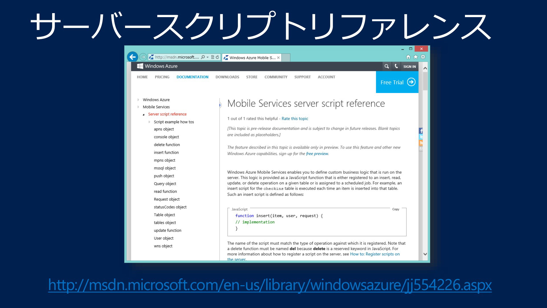Open the STORE navigation item
This screenshot has height=308, width=547.
252,77
